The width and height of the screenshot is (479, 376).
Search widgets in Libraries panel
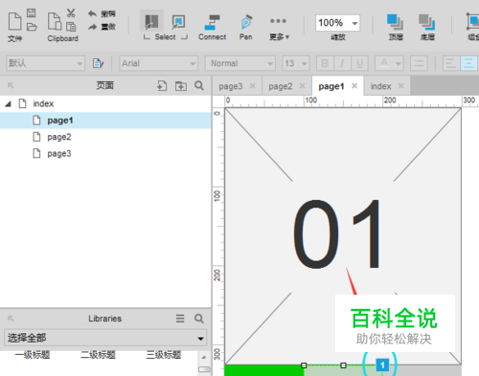pyautogui.click(x=199, y=319)
